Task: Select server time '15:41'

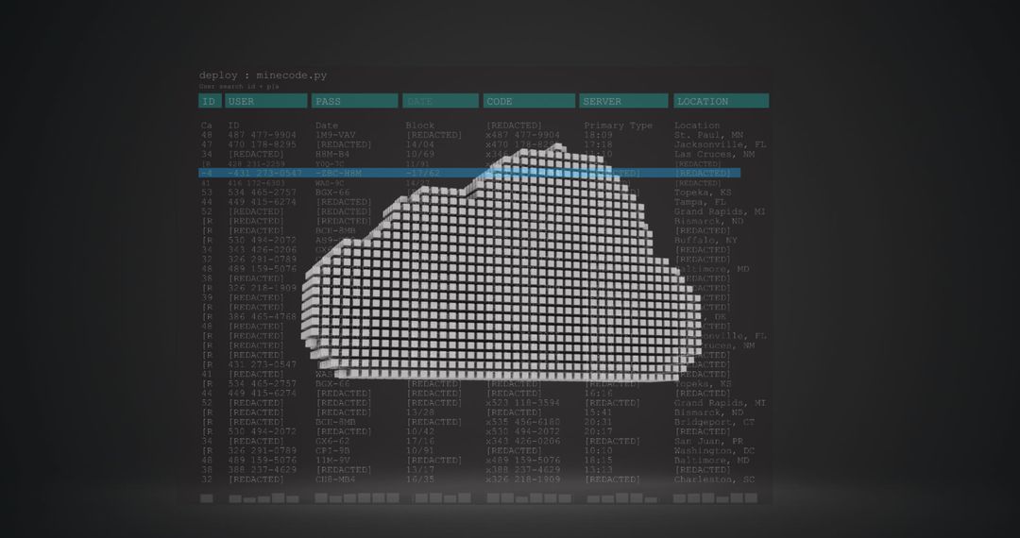Action: 598,412
